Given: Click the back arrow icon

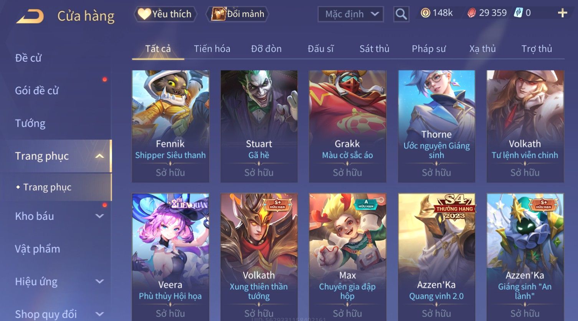Looking at the screenshot, I should point(30,16).
